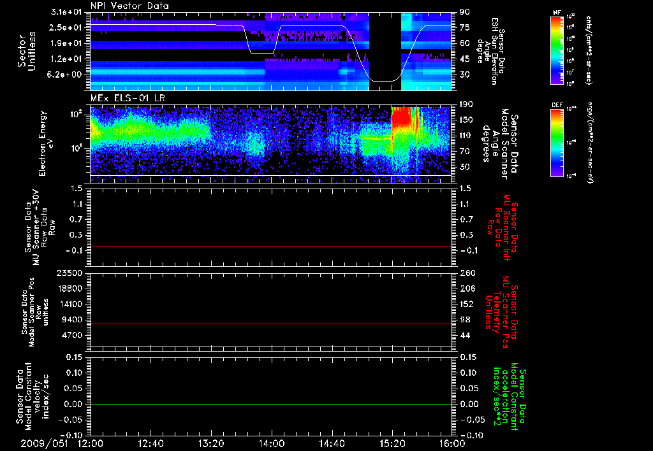The image size is (653, 451).
Task: Click the "Electron Energy eV" axis label
Action: pyautogui.click(x=47, y=143)
